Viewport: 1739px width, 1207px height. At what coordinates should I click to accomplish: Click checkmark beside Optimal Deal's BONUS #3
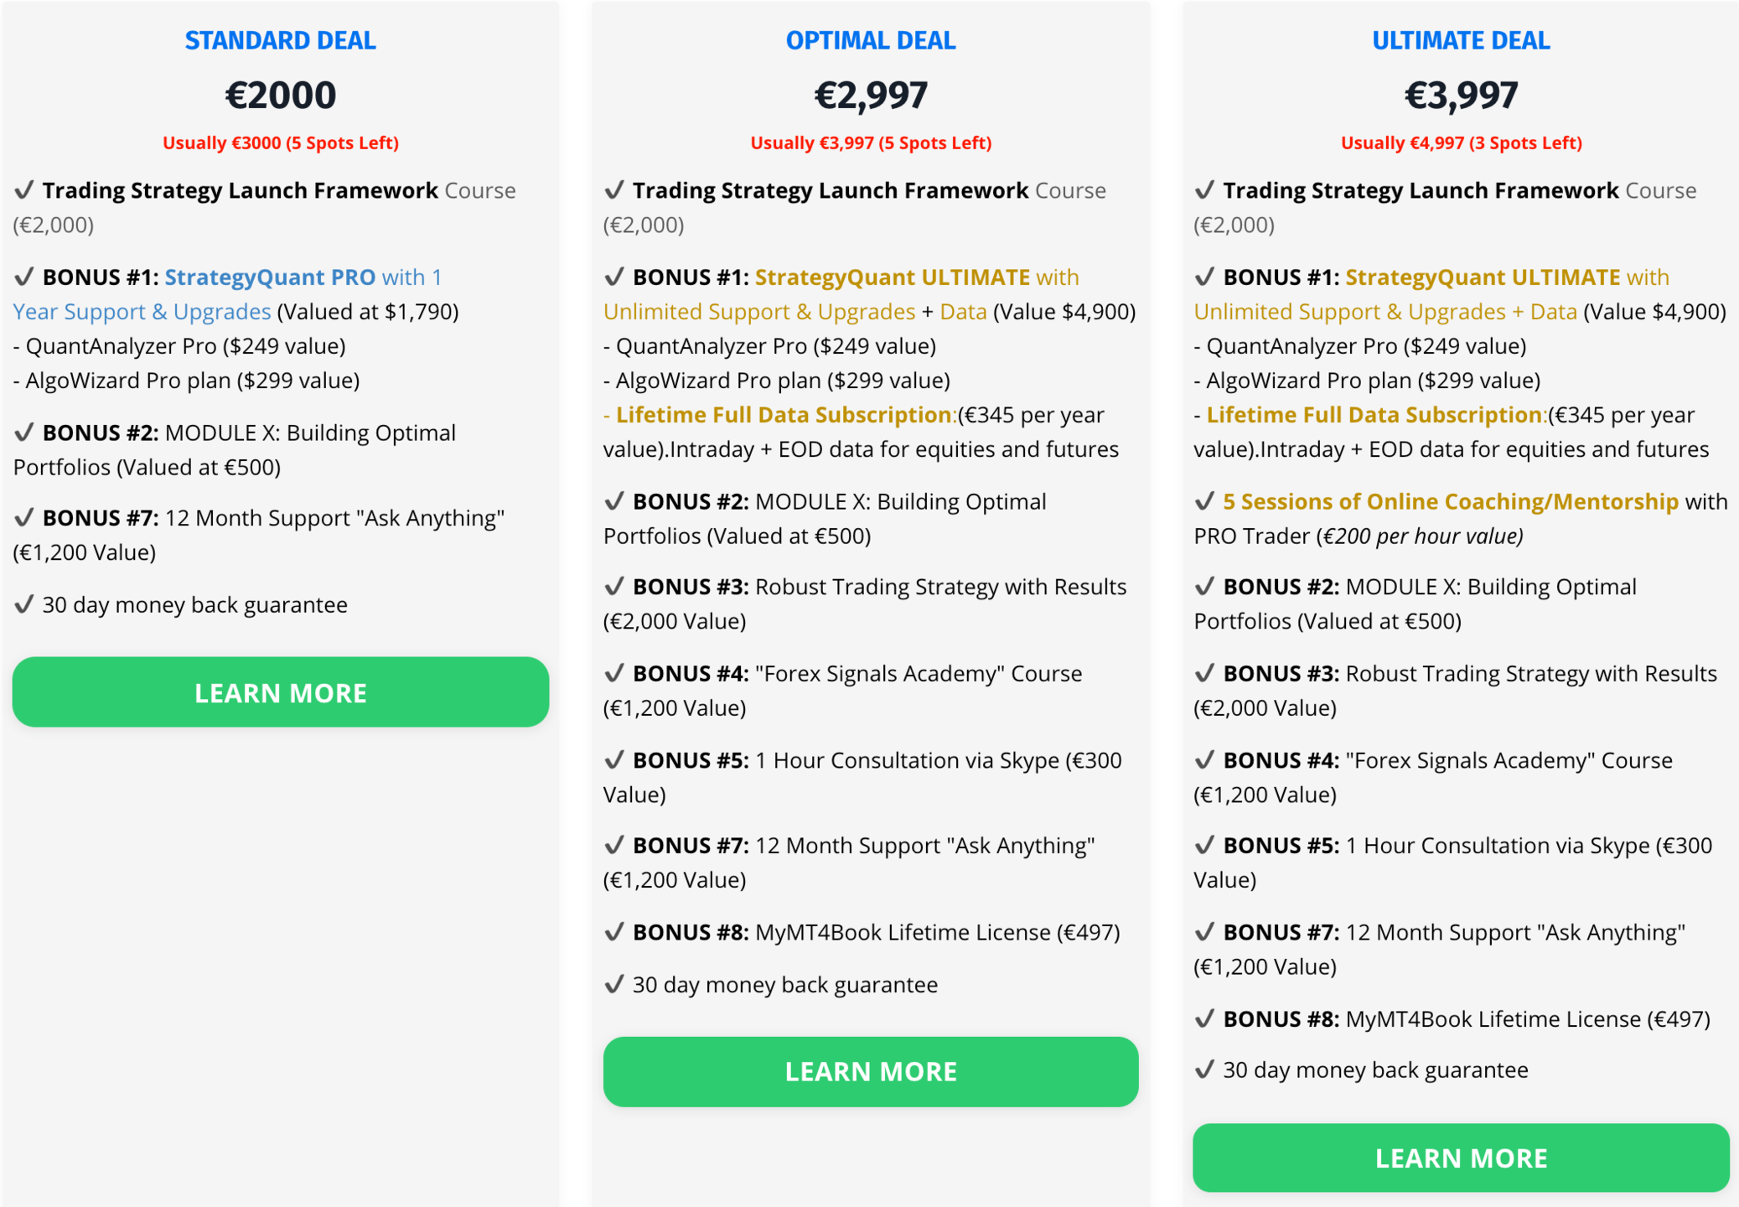point(614,586)
